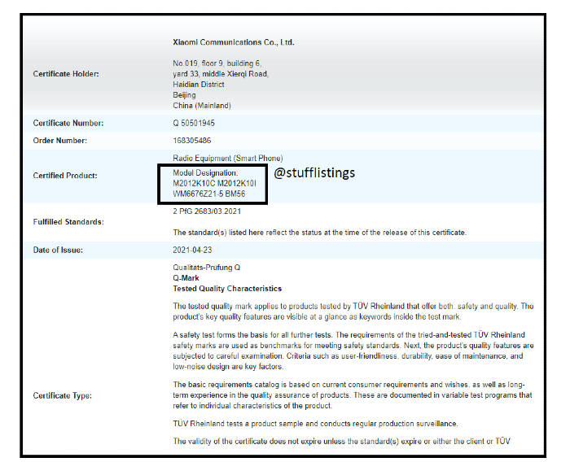Click the China (Mainland) text
Screen dimensions: 570x462
click(202, 105)
